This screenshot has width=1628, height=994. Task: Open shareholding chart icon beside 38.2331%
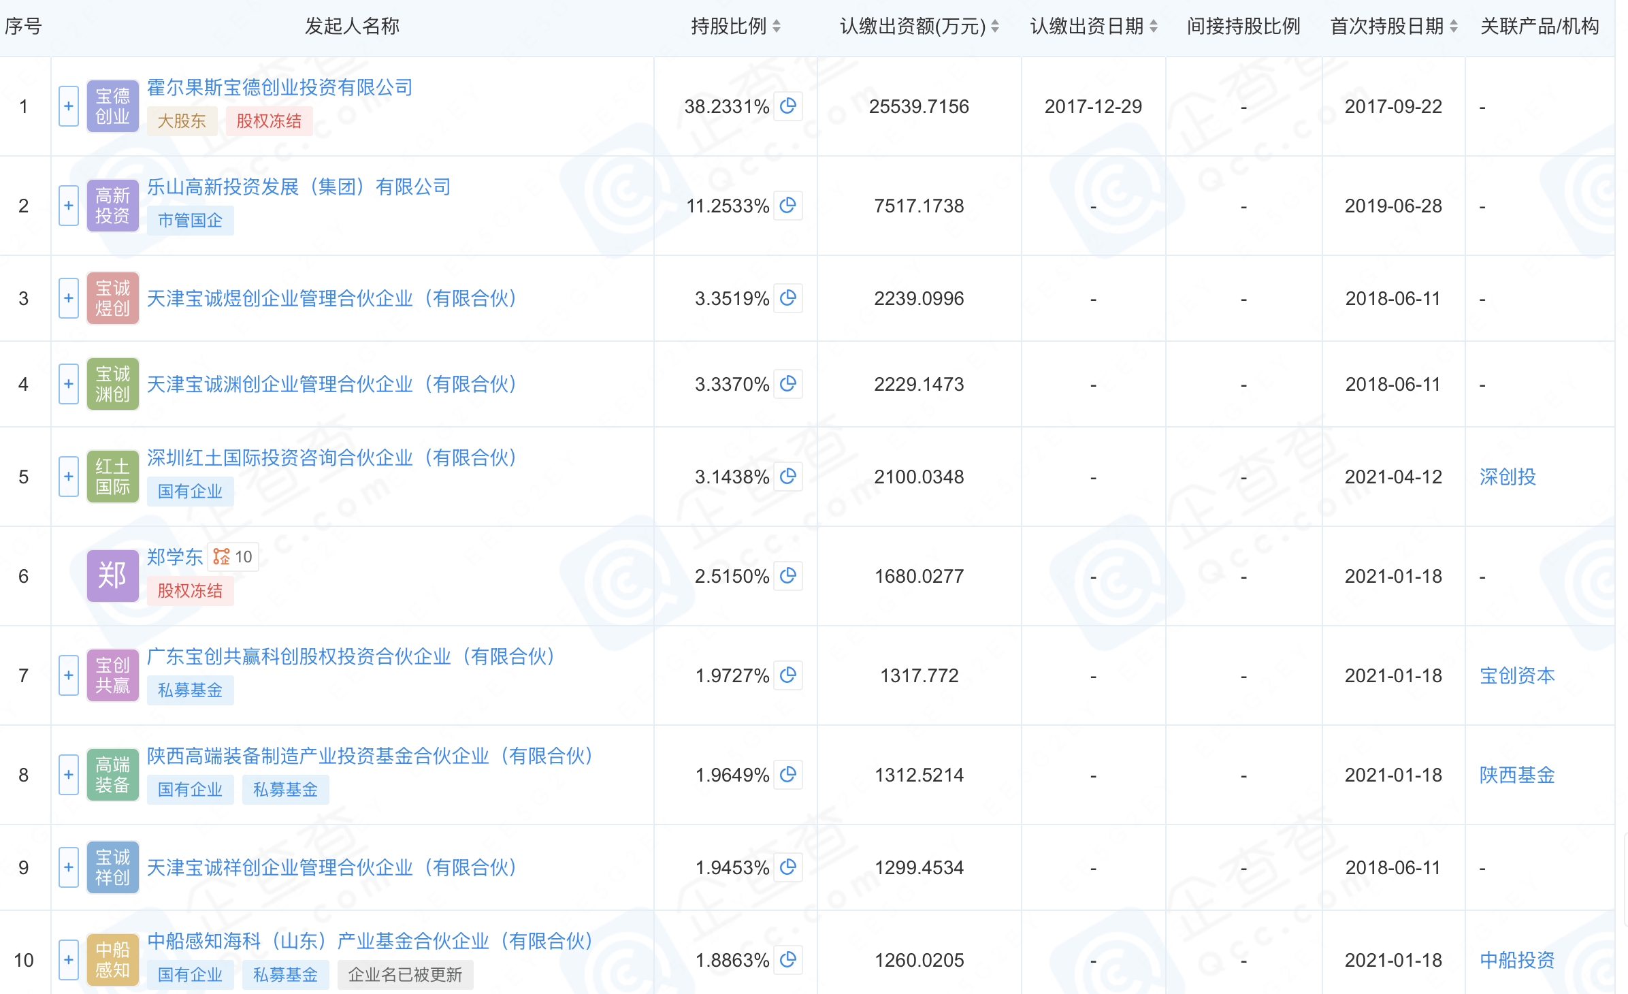[x=788, y=106]
